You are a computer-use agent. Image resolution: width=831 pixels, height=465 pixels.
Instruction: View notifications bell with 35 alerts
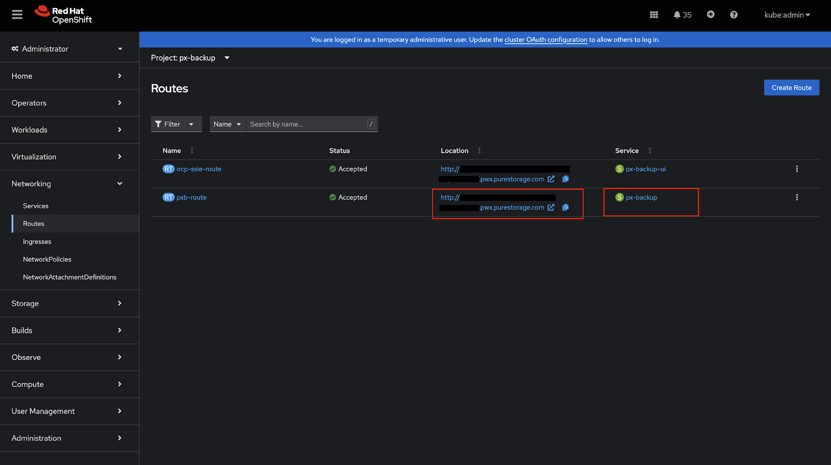click(x=682, y=15)
